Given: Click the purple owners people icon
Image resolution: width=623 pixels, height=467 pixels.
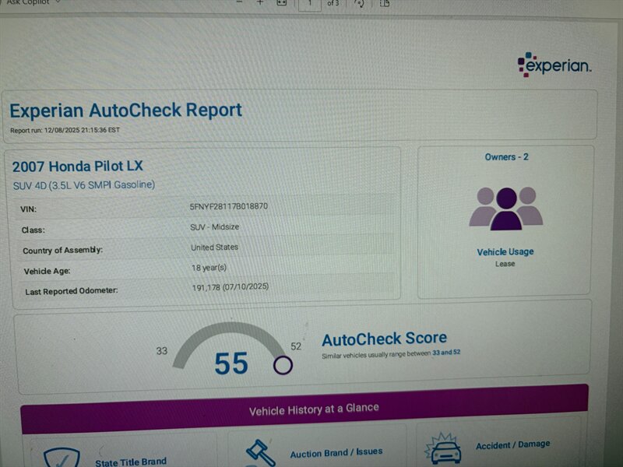Looking at the screenshot, I should click(505, 208).
